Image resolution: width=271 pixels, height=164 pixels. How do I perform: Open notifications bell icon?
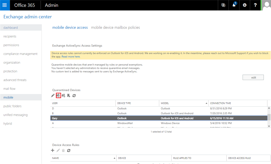pyautogui.click(x=234, y=5)
